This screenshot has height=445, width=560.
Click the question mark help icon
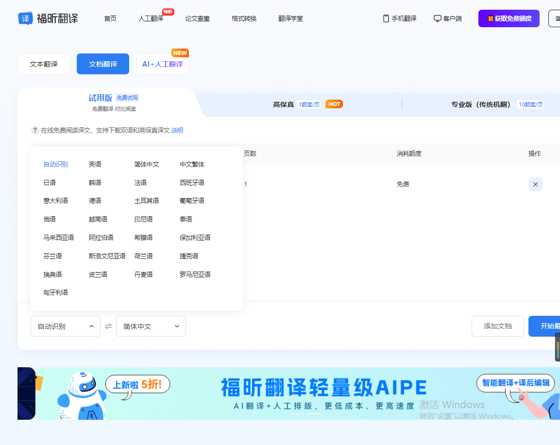(x=34, y=130)
